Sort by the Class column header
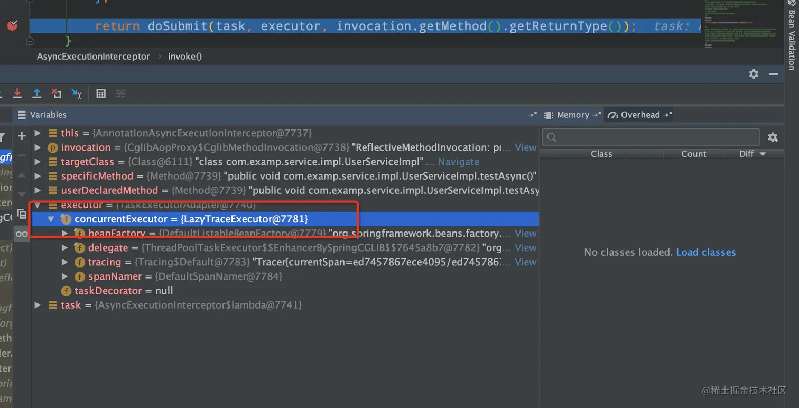This screenshot has height=408, width=799. click(x=601, y=154)
